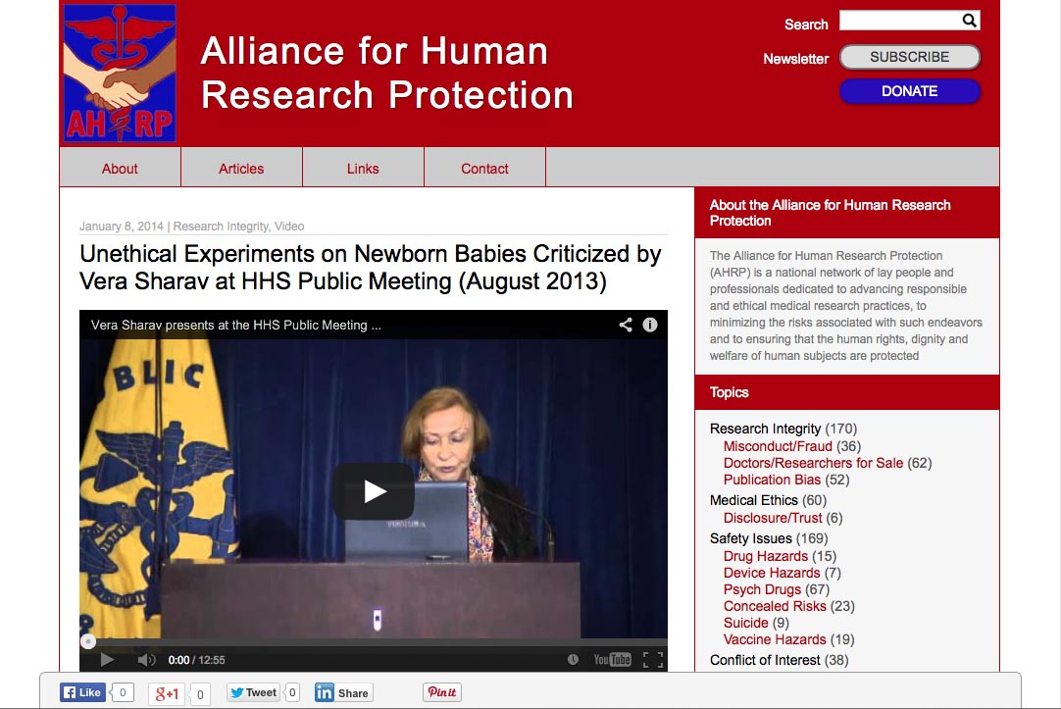Open the video info icon
This screenshot has height=709, width=1061.
point(649,325)
